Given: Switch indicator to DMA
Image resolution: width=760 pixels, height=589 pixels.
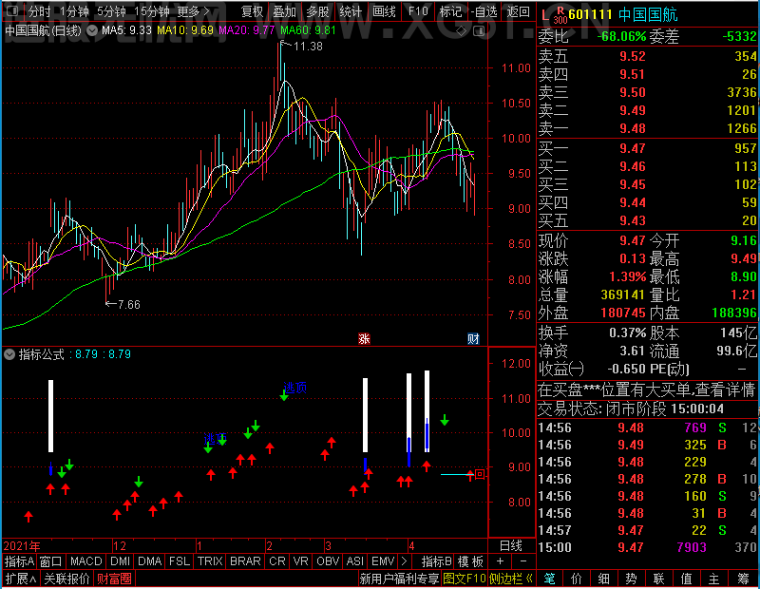Looking at the screenshot, I should point(149,560).
